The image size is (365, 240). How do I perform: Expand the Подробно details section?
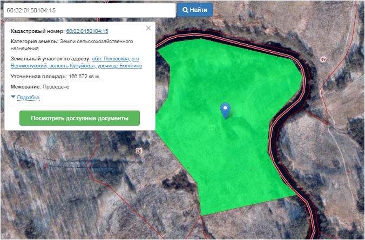(28, 98)
